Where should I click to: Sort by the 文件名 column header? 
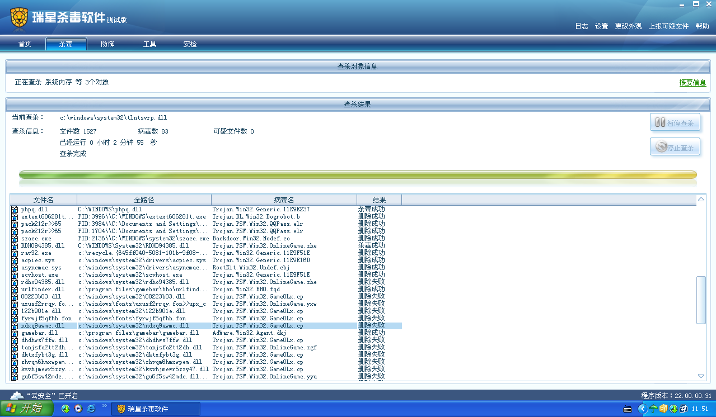[x=44, y=200]
